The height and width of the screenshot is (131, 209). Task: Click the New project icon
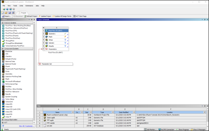tap(2, 13)
